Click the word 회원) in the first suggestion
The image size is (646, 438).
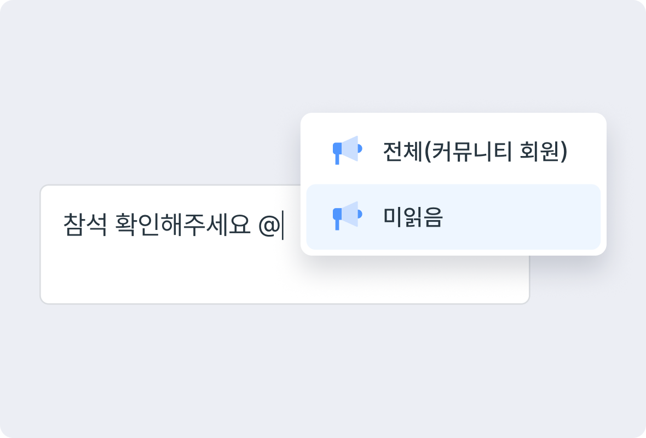[x=544, y=151]
